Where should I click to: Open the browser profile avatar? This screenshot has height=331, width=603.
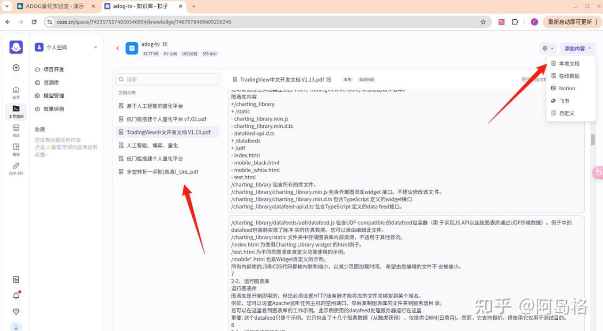tap(534, 22)
